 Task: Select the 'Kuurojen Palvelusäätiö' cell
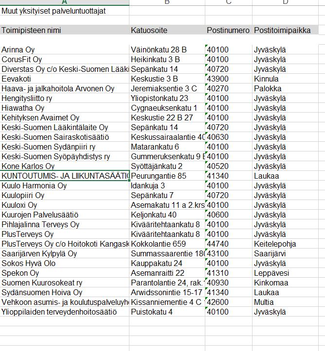tap(65, 215)
